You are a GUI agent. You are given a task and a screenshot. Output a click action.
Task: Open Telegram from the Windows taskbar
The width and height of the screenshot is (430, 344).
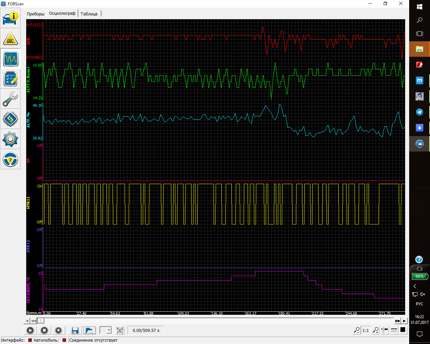[x=420, y=112]
